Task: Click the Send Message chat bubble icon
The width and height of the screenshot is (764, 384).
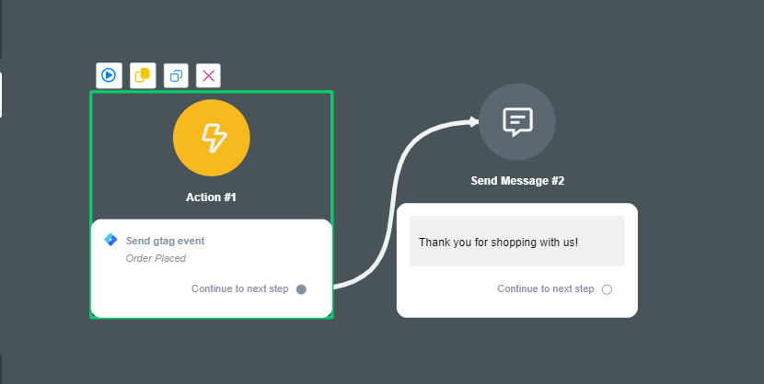Action: pos(517,121)
